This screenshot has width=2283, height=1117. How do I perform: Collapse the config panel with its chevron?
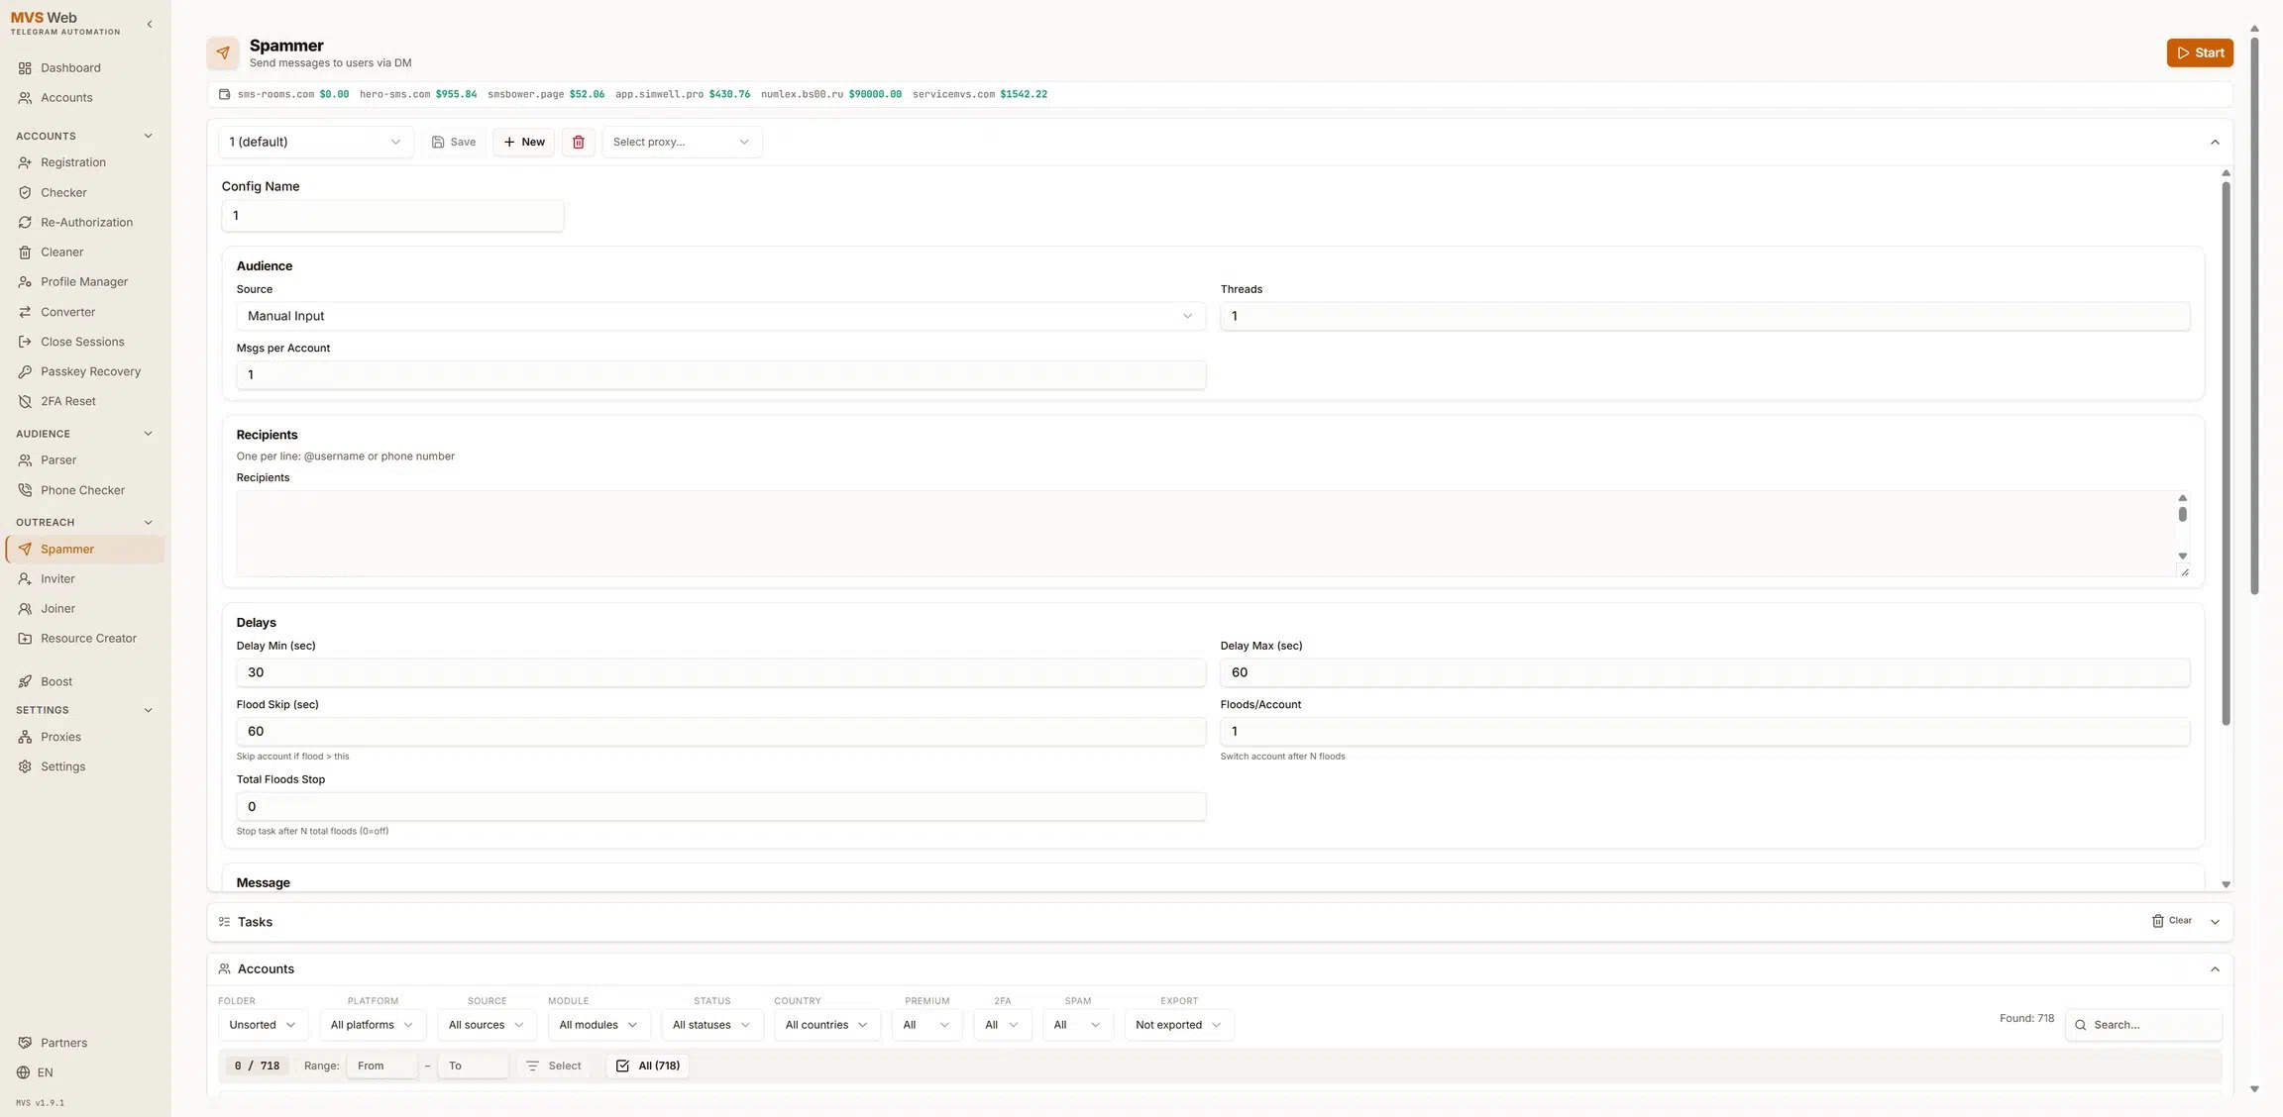point(2215,142)
